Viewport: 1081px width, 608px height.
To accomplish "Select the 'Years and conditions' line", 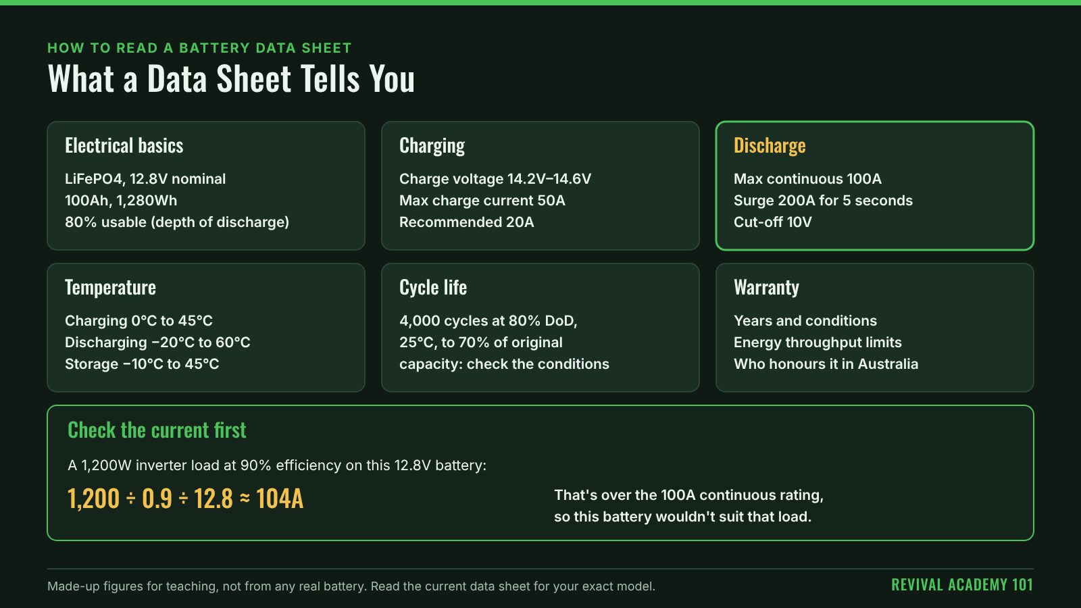I will 805,321.
